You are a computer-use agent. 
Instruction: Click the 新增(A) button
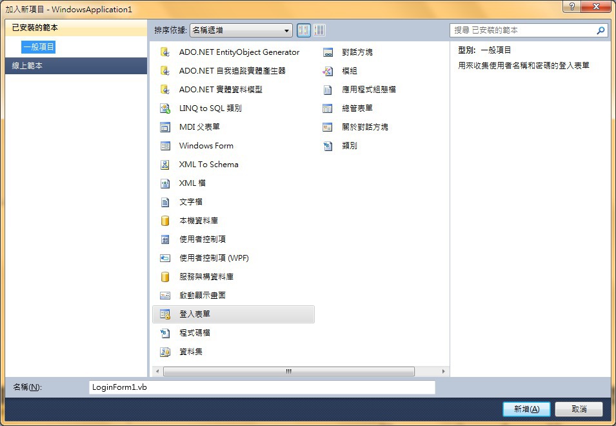tap(526, 409)
